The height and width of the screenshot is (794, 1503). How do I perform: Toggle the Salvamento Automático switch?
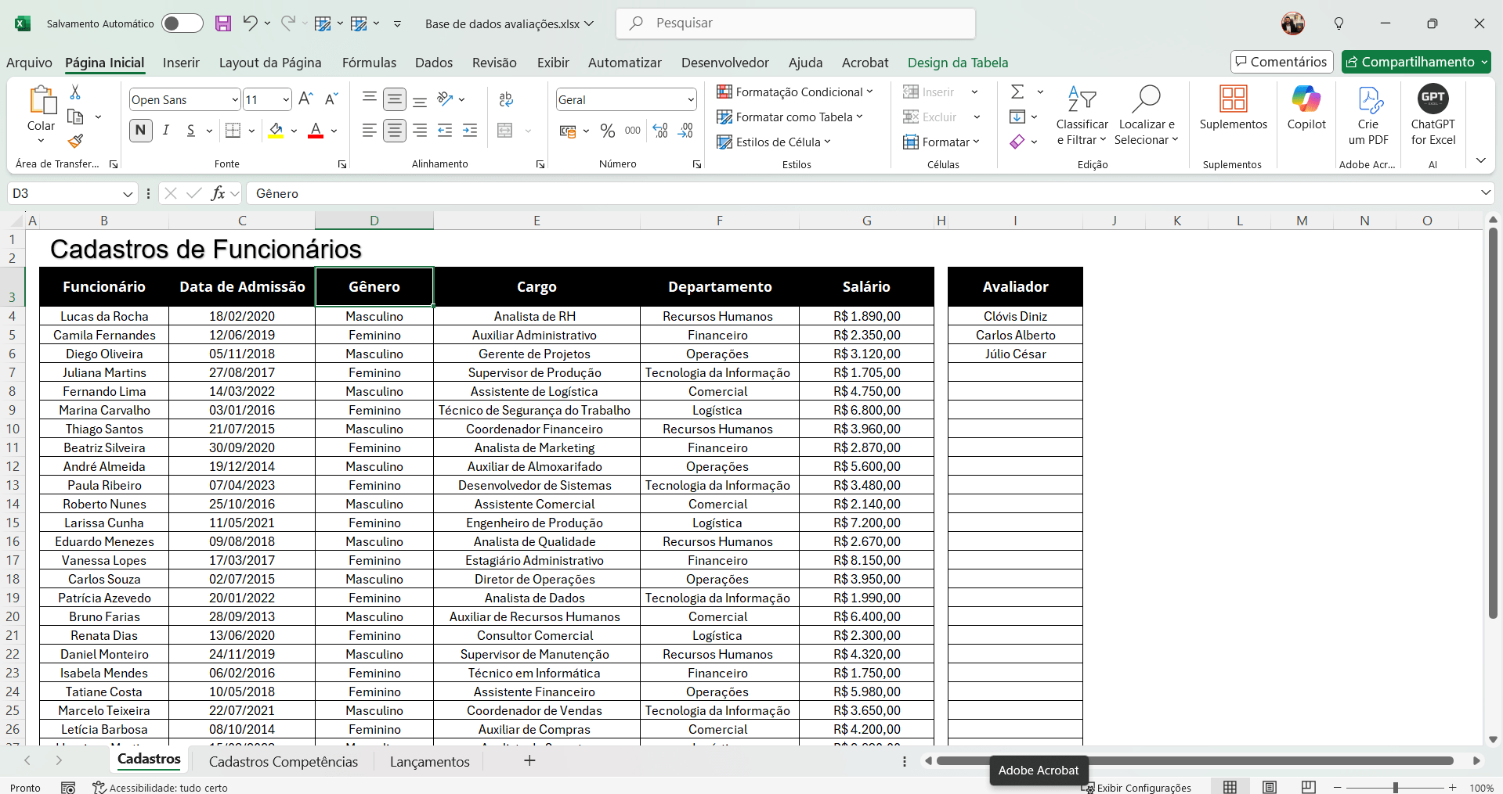click(182, 23)
